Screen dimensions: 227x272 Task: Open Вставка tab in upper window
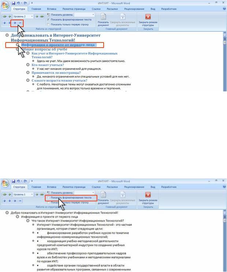click(52, 9)
